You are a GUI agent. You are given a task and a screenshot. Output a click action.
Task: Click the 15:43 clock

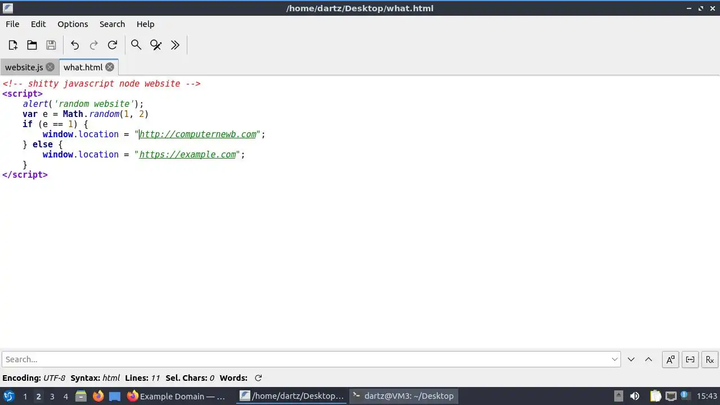707,396
